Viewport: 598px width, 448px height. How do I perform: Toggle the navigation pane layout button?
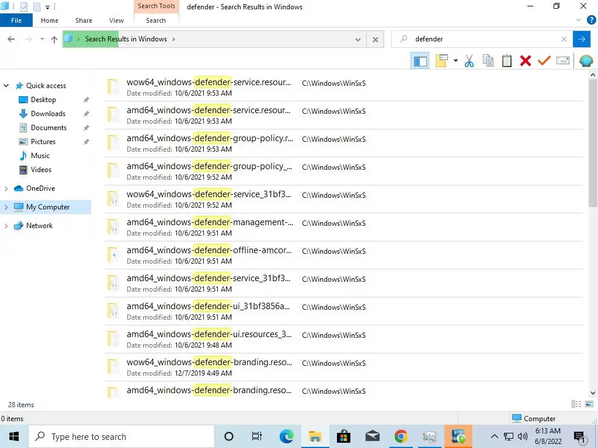click(x=420, y=61)
